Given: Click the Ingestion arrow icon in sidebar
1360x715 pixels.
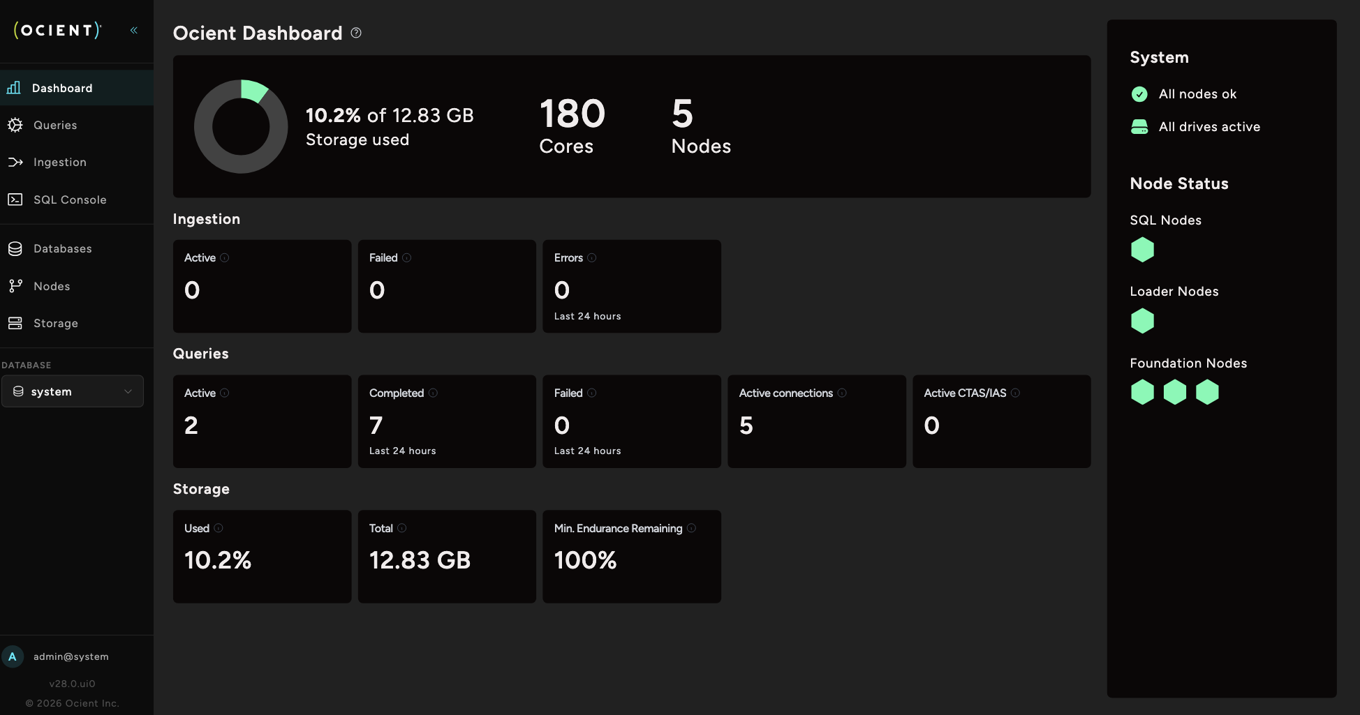Looking at the screenshot, I should [x=15, y=162].
